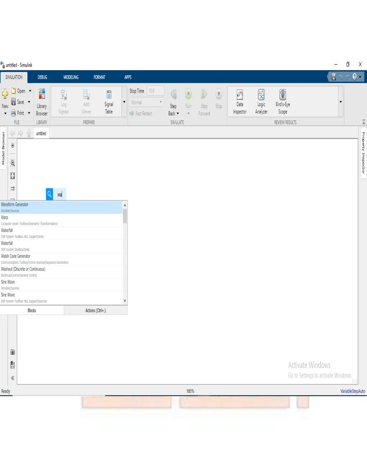Switch to the Actions (Ctrl+.) tab
Screen dimensions: 367x475
point(96,310)
